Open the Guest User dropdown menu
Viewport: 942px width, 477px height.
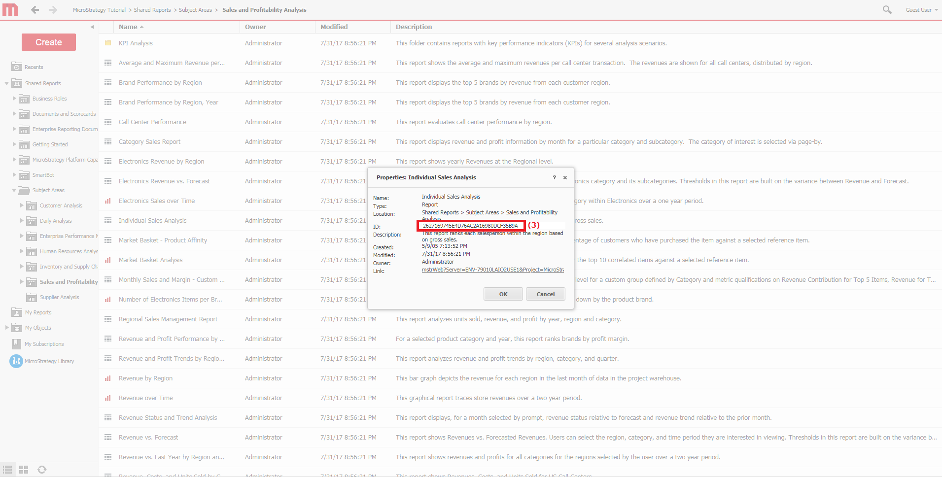point(921,10)
